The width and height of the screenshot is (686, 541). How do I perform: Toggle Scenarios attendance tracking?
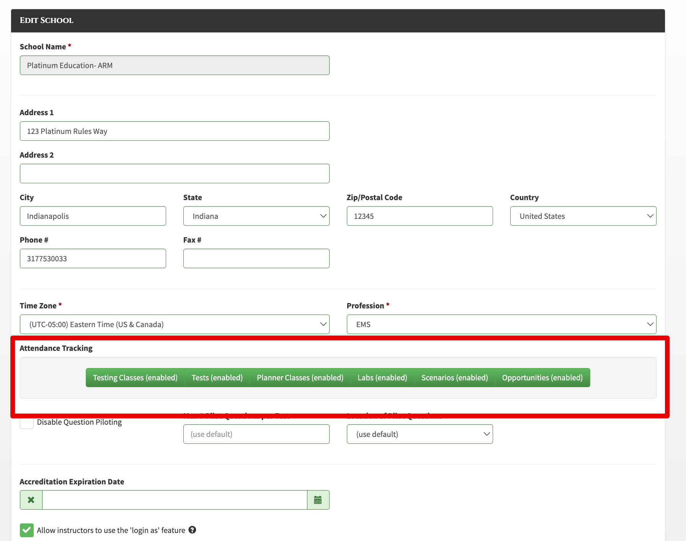tap(455, 378)
